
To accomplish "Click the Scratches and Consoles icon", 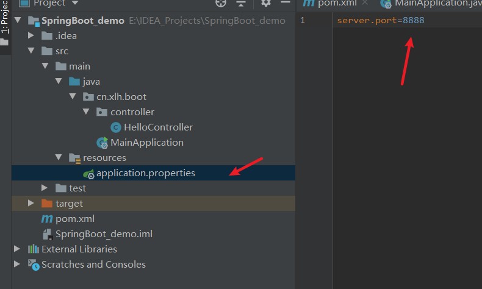I will pos(34,265).
